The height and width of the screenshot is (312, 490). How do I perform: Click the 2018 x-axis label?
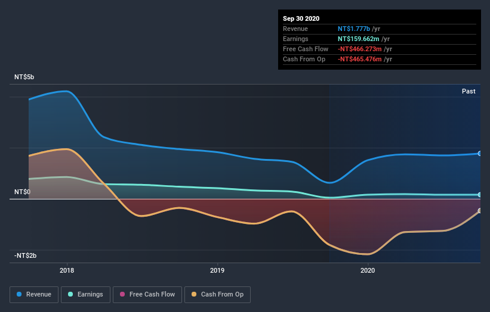click(x=67, y=270)
